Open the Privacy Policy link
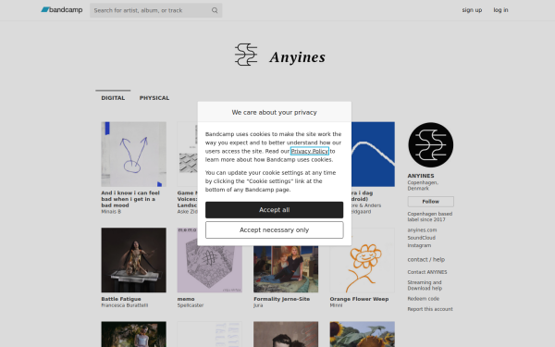 click(x=310, y=151)
